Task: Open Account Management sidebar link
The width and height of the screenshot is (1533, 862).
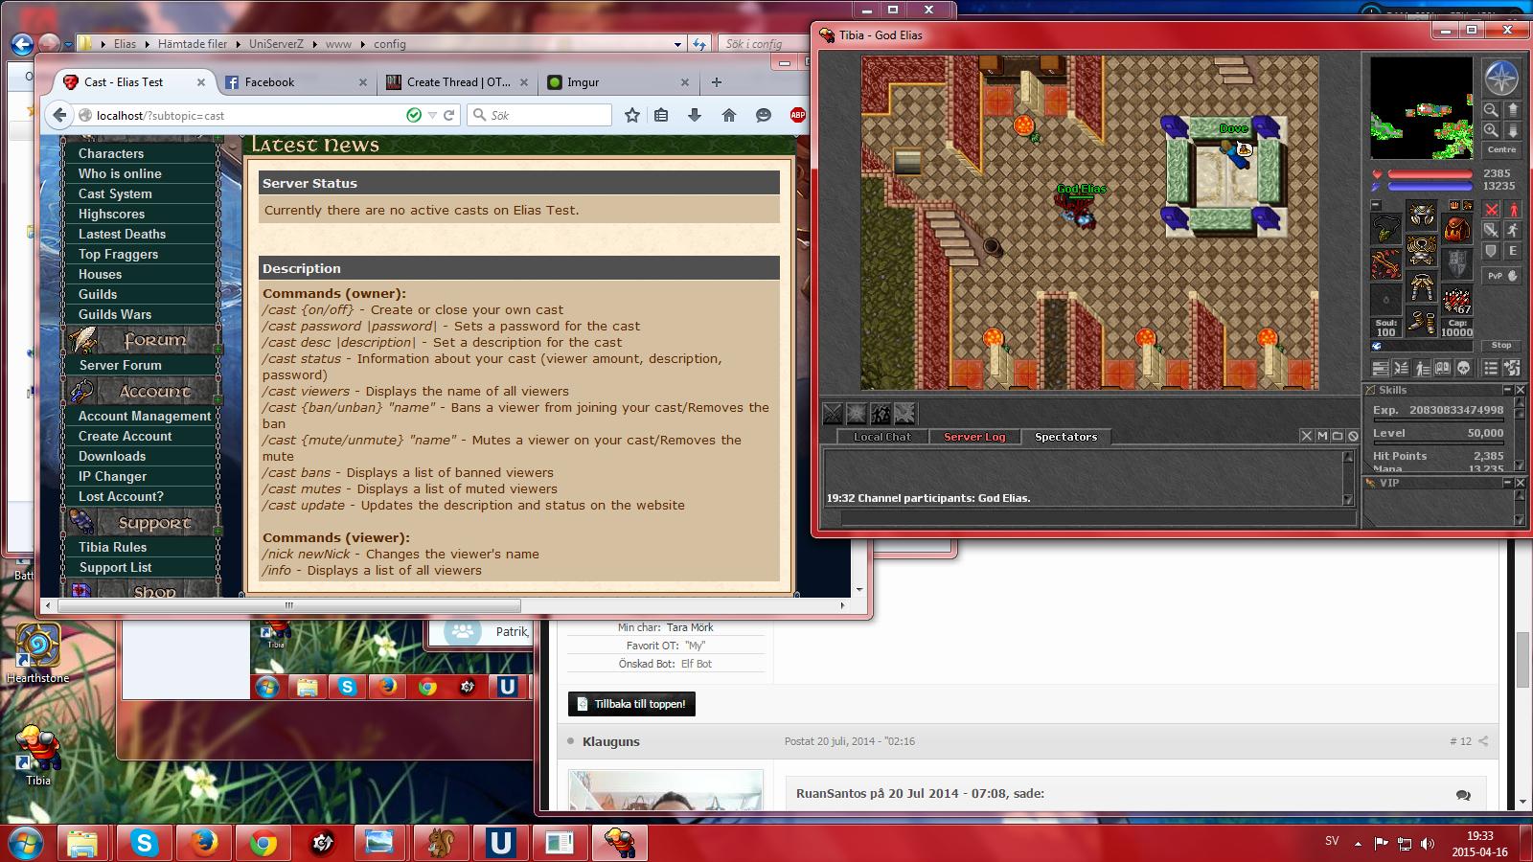Action: pyautogui.click(x=145, y=416)
